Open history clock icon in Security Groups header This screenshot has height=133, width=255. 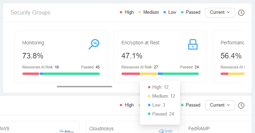(x=241, y=13)
